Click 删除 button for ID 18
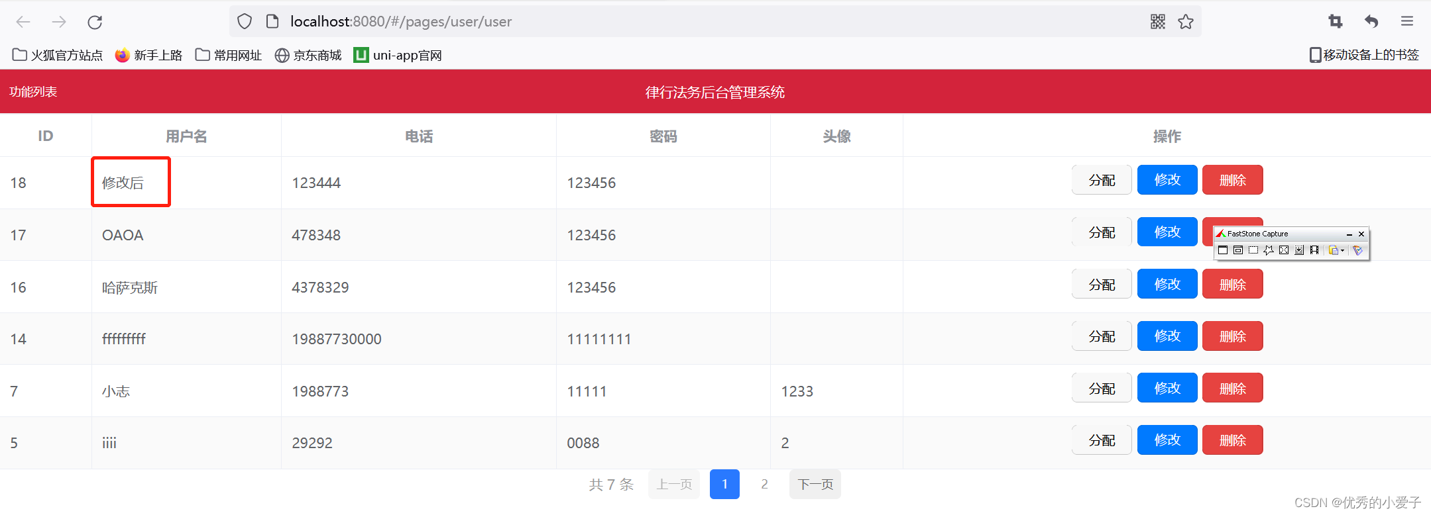This screenshot has width=1431, height=515. pyautogui.click(x=1233, y=180)
